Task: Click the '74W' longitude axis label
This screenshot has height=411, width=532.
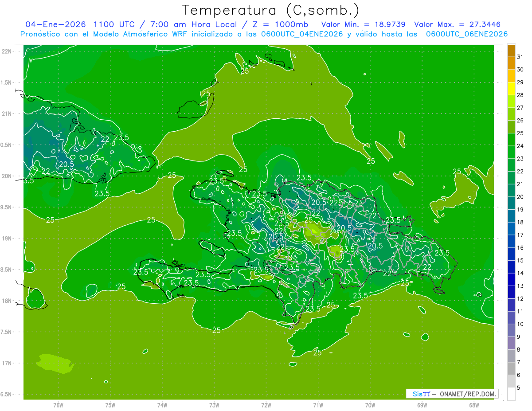Action: 162,405
